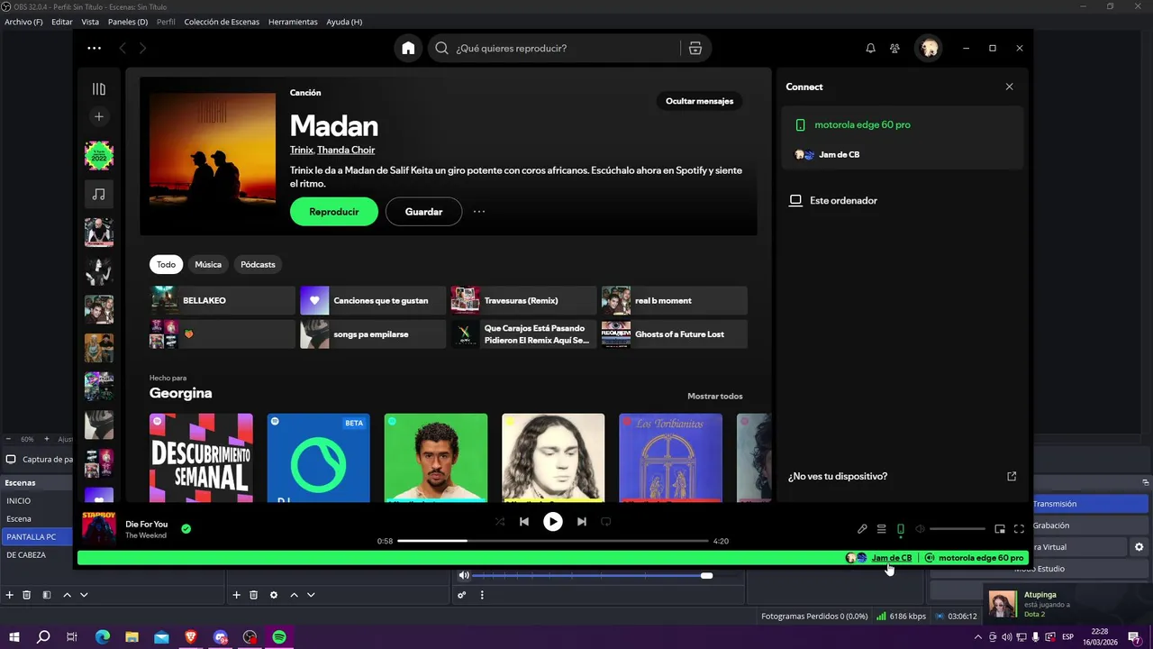Open the Spotify profile avatar menu

click(x=930, y=48)
